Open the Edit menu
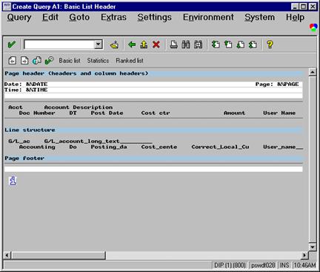Screen dimensions: 320x272 coord(50,17)
